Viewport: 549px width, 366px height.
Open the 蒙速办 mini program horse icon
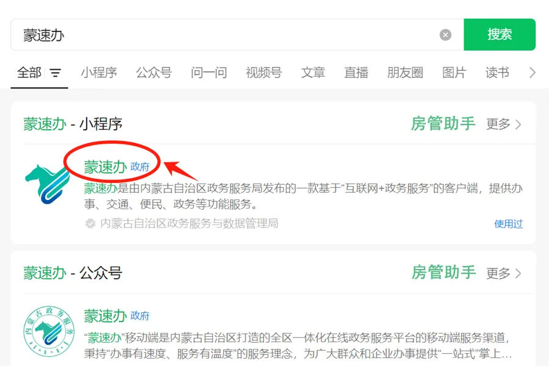coord(47,184)
